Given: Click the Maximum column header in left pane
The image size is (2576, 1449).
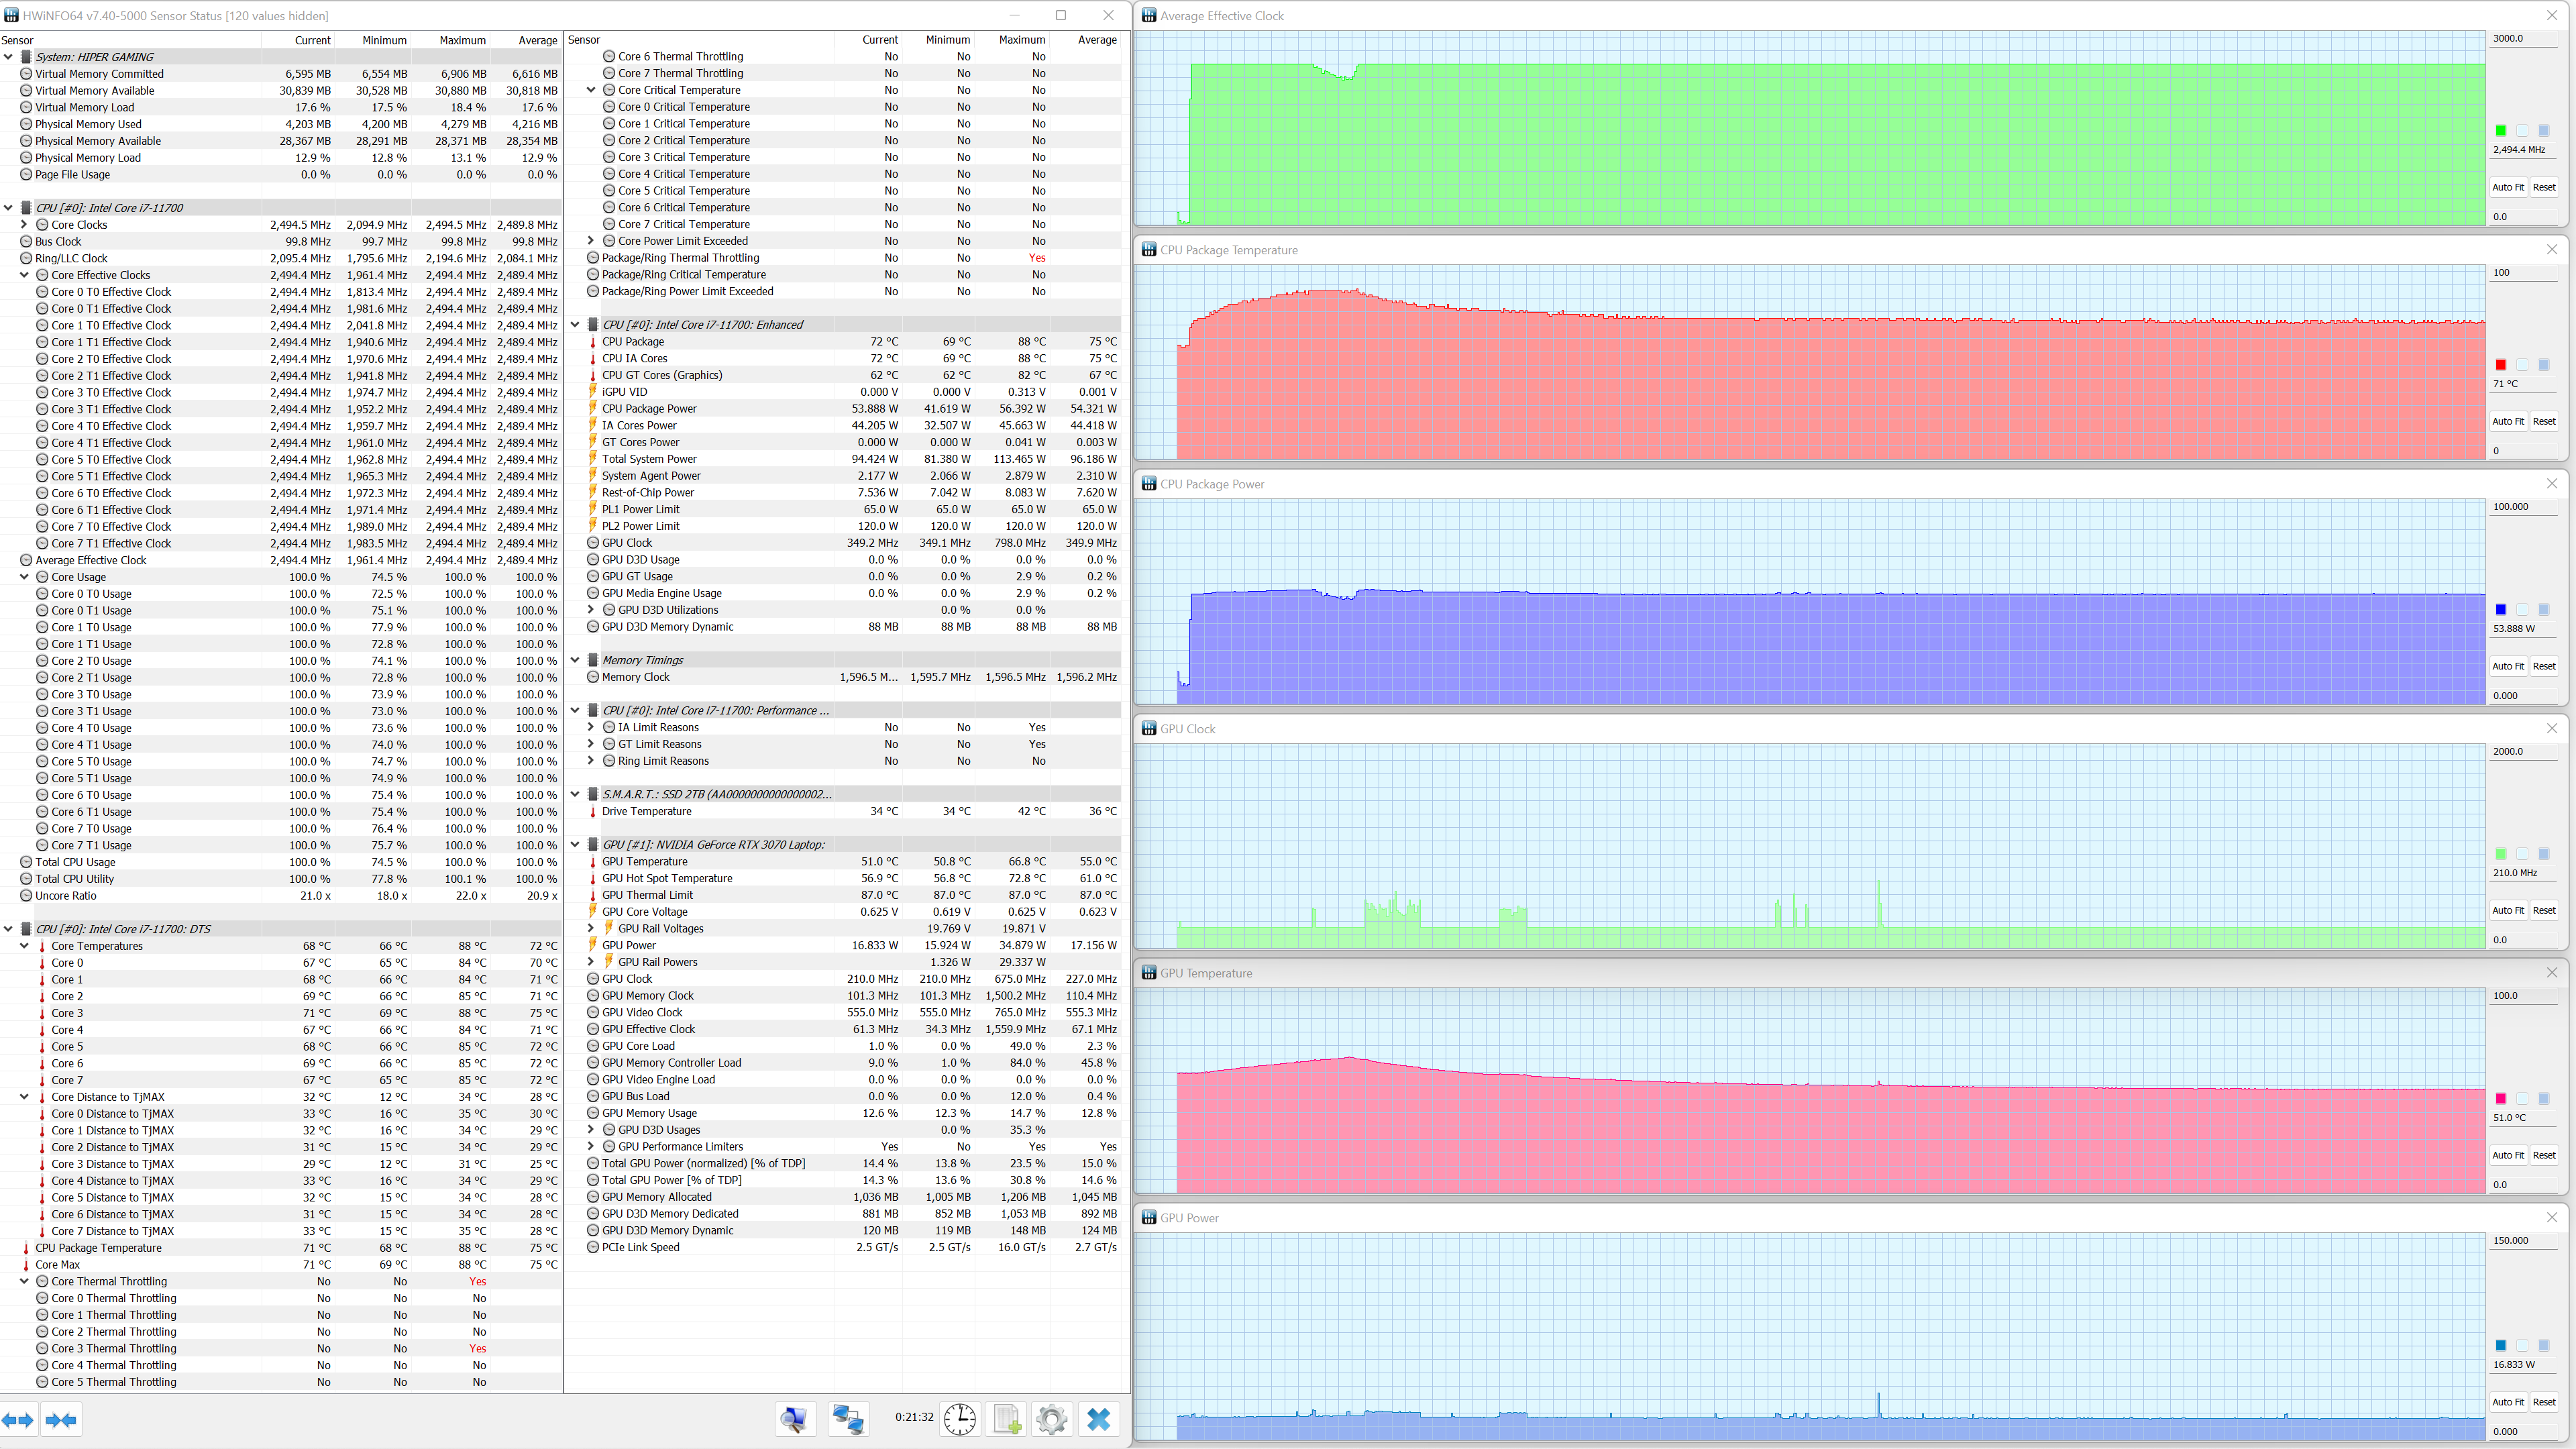Looking at the screenshot, I should (x=462, y=40).
